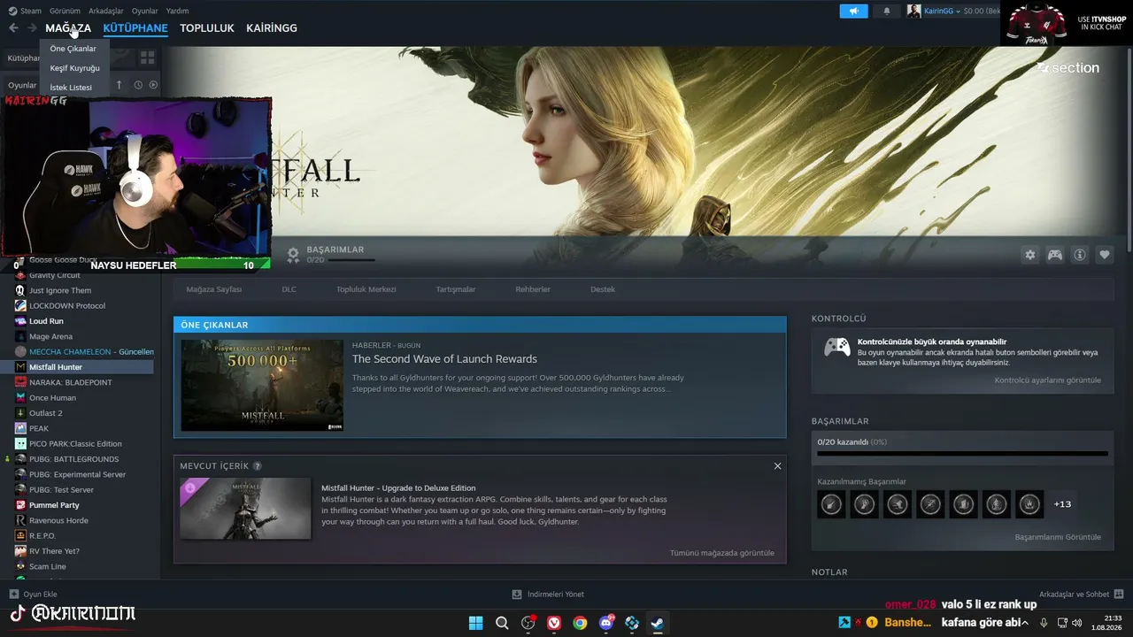
Task: Choose Öne Çıkanlar from Mağaza dropdown
Action: tap(74, 49)
